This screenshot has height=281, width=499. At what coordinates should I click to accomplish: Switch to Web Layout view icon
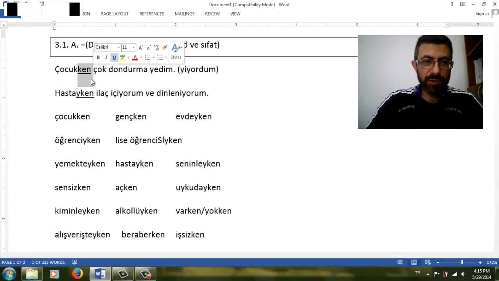tap(428, 262)
